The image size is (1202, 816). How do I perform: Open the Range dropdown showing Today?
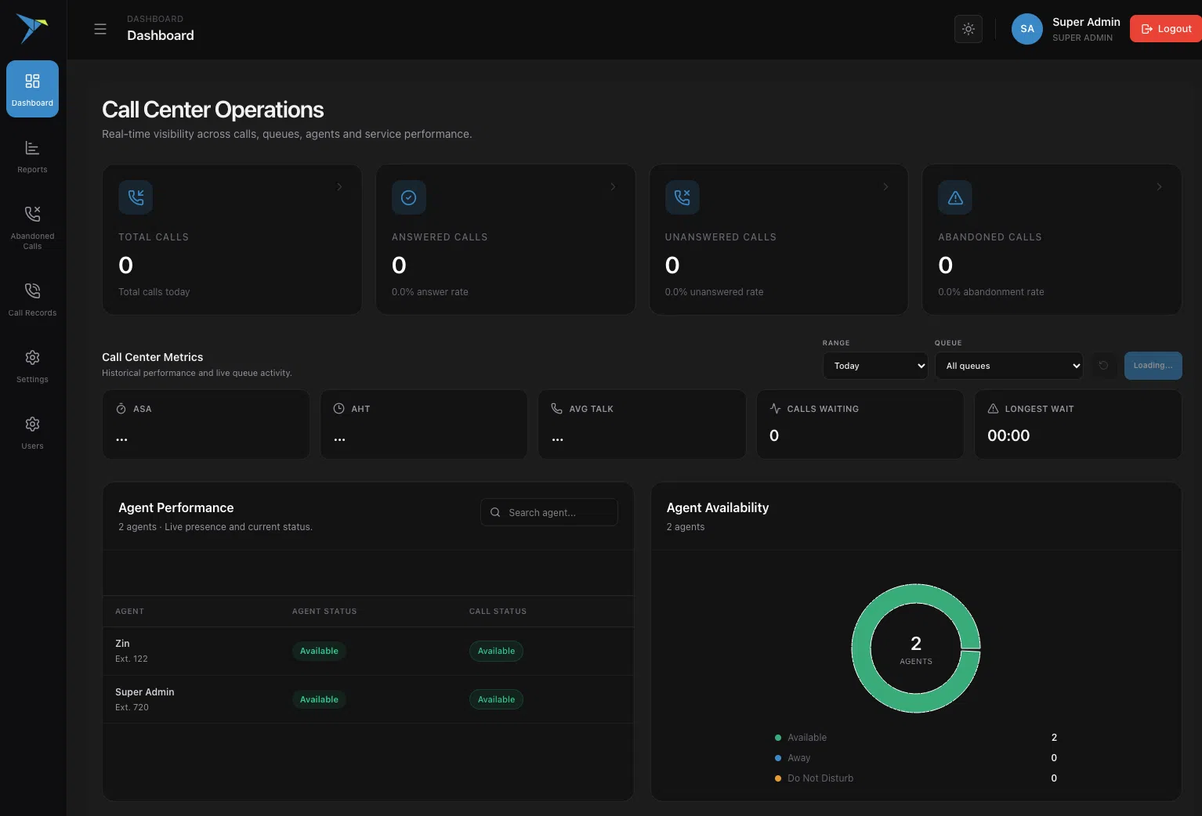click(x=875, y=366)
